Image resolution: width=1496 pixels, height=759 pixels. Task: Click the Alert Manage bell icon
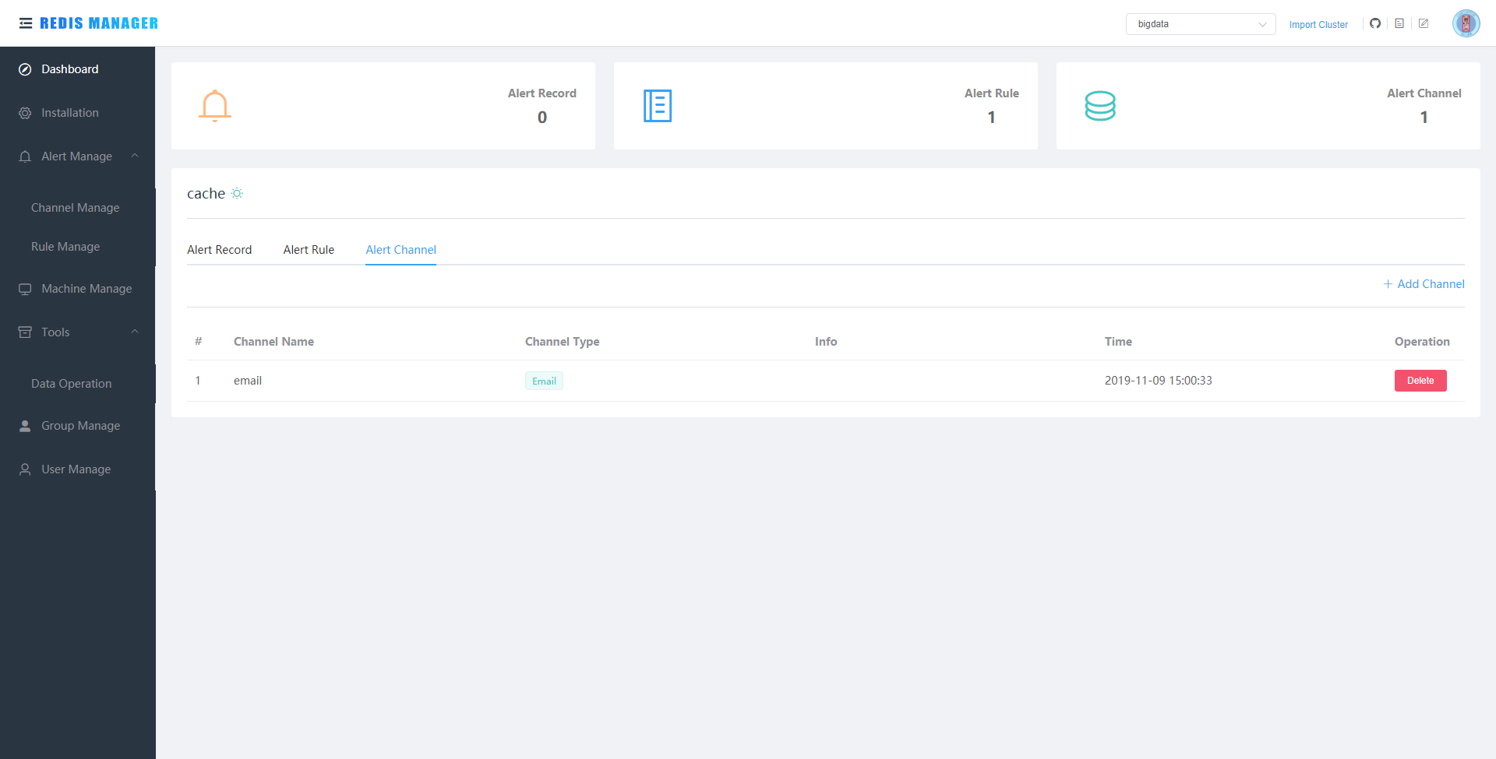[x=25, y=156]
